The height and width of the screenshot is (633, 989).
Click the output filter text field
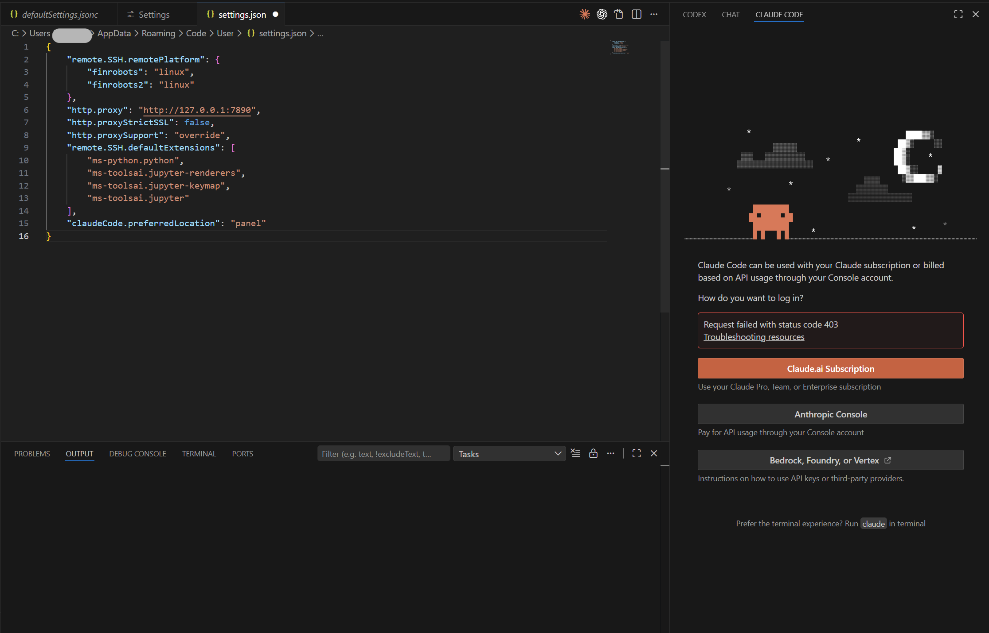[383, 454]
